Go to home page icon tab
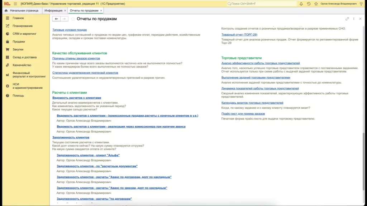This screenshot has height=206, width=367. 6,10
